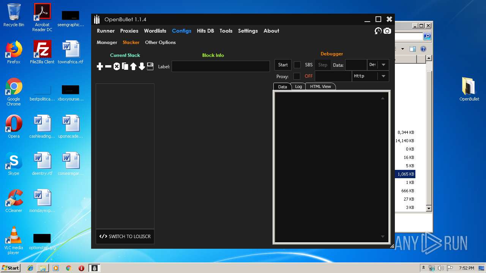486x273 pixels.
Task: Show hidden tray icons arrow
Action: tap(424, 268)
